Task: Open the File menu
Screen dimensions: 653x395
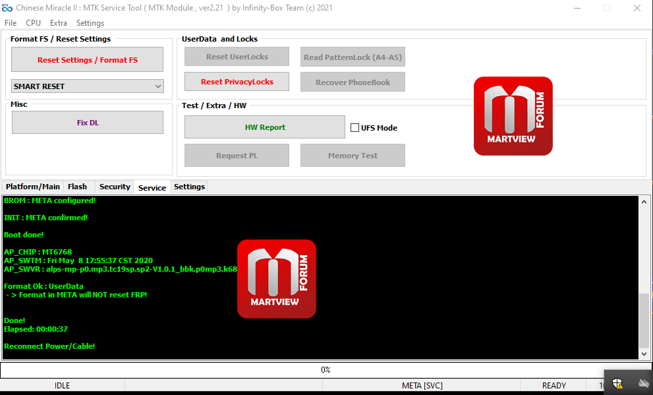Action: (x=11, y=23)
